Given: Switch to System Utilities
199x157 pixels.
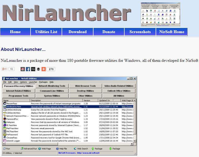Looking at the screenshot, I should [x=52, y=96].
